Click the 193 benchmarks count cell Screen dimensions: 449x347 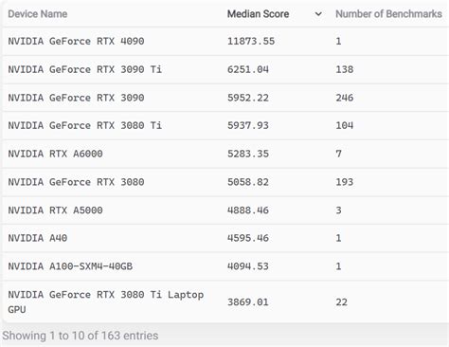point(345,182)
